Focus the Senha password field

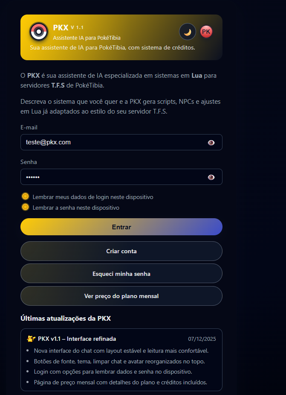[x=111, y=177]
